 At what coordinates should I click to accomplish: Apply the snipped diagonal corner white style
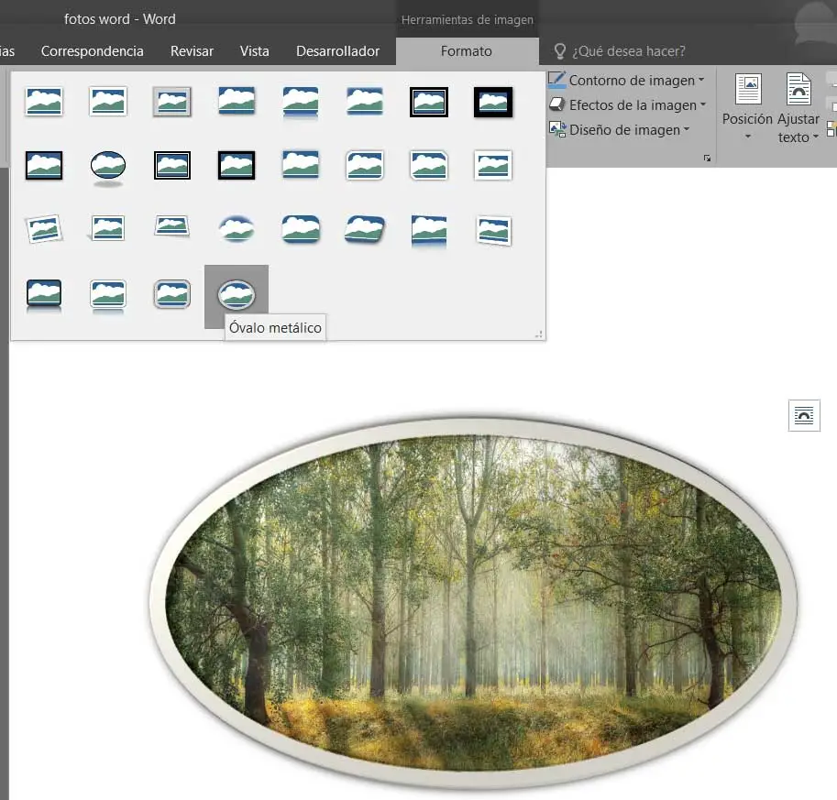tap(429, 166)
